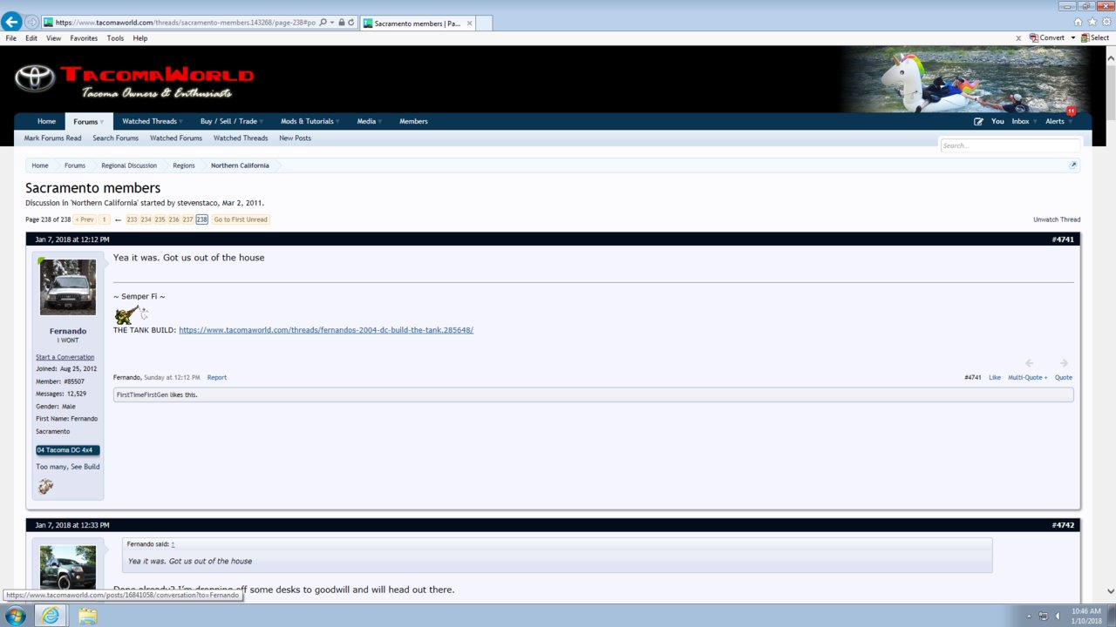Click Multi-Quote + on post #4741
The height and width of the screenshot is (627, 1116).
[x=1028, y=377]
